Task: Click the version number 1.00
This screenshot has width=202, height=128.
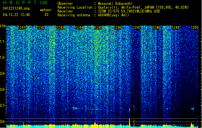Action: [43, 3]
